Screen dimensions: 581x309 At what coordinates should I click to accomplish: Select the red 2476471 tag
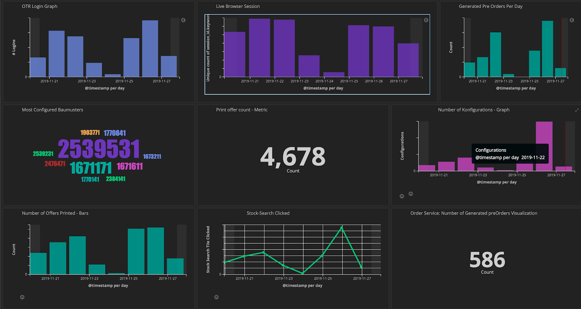click(x=55, y=164)
